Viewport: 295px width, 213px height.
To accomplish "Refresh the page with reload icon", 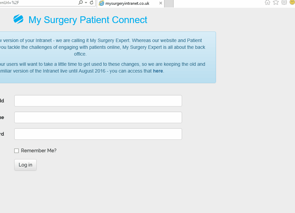I will pyautogui.click(x=92, y=3).
